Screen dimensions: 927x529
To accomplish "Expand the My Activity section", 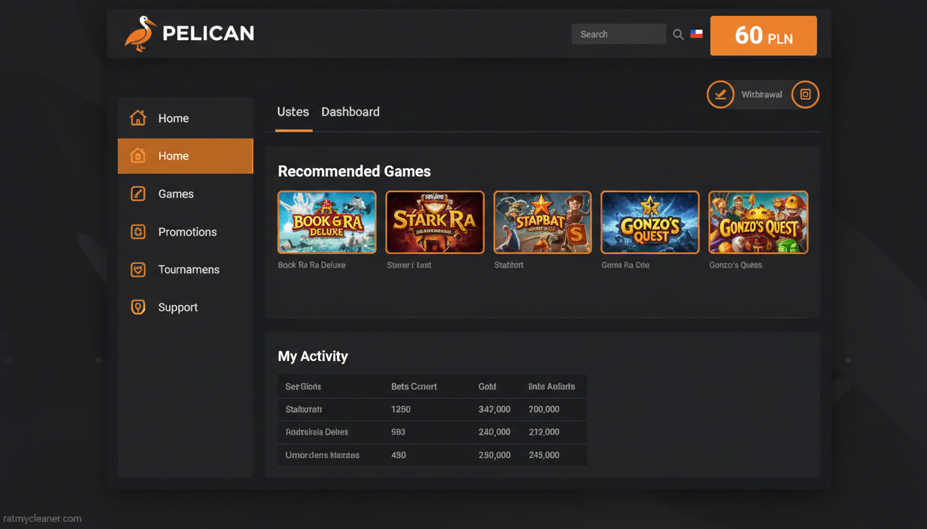I will tap(313, 356).
